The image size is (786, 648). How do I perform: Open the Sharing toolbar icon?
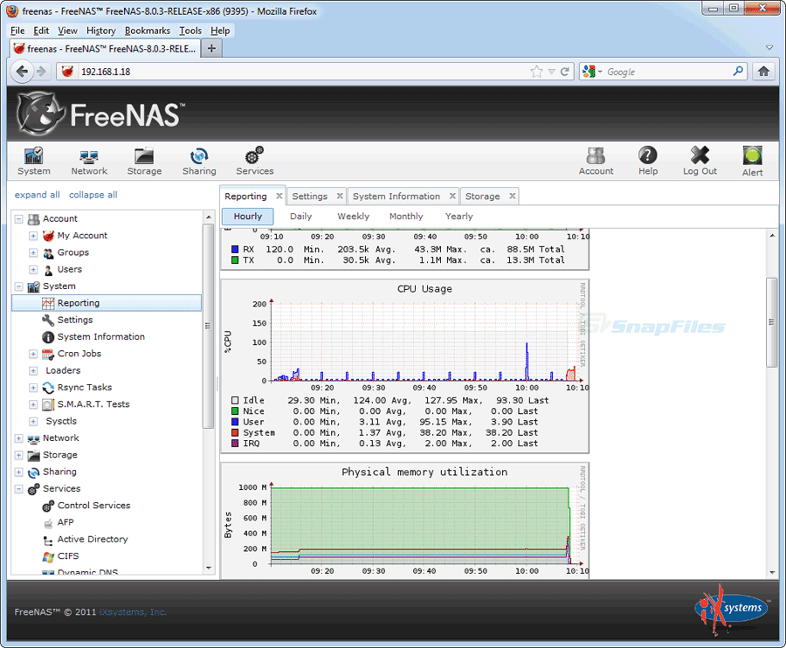point(199,161)
